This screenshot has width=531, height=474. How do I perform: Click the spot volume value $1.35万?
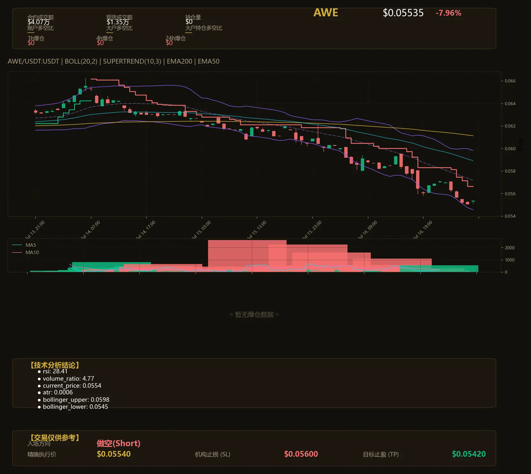[118, 22]
